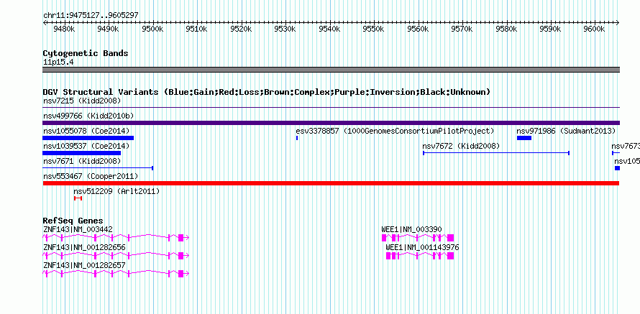Select the ZNF143 NM_003442 transcript glyph
This screenshot has height=314, width=640.
116,238
